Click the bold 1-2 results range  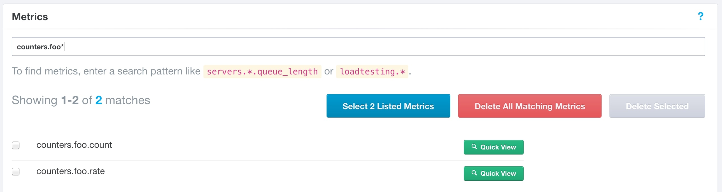[x=70, y=100]
